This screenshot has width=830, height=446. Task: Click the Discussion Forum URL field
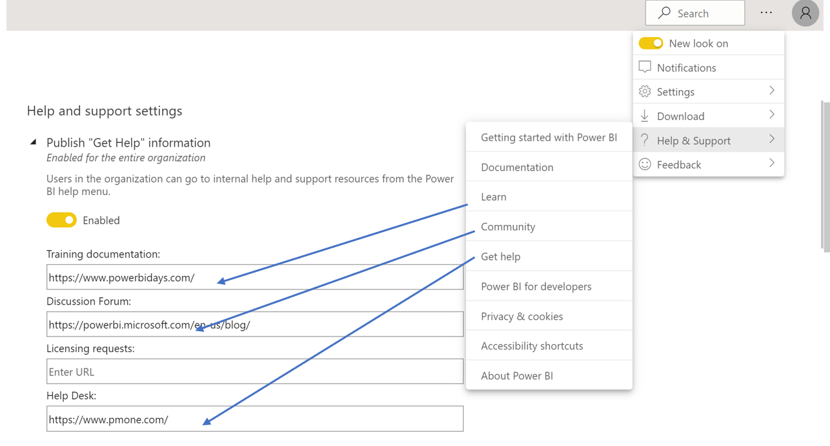coord(255,324)
